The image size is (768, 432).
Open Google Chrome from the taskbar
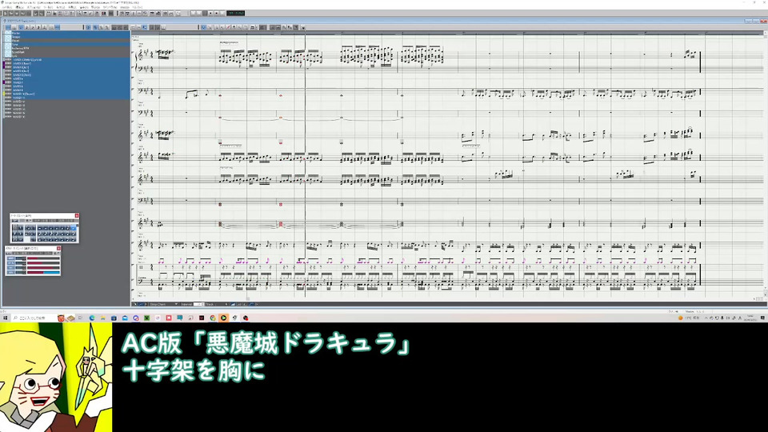pos(213,318)
